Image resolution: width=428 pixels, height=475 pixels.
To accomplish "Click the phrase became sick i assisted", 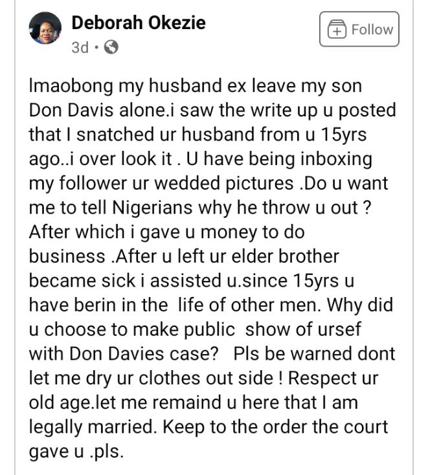I will pos(125,280).
